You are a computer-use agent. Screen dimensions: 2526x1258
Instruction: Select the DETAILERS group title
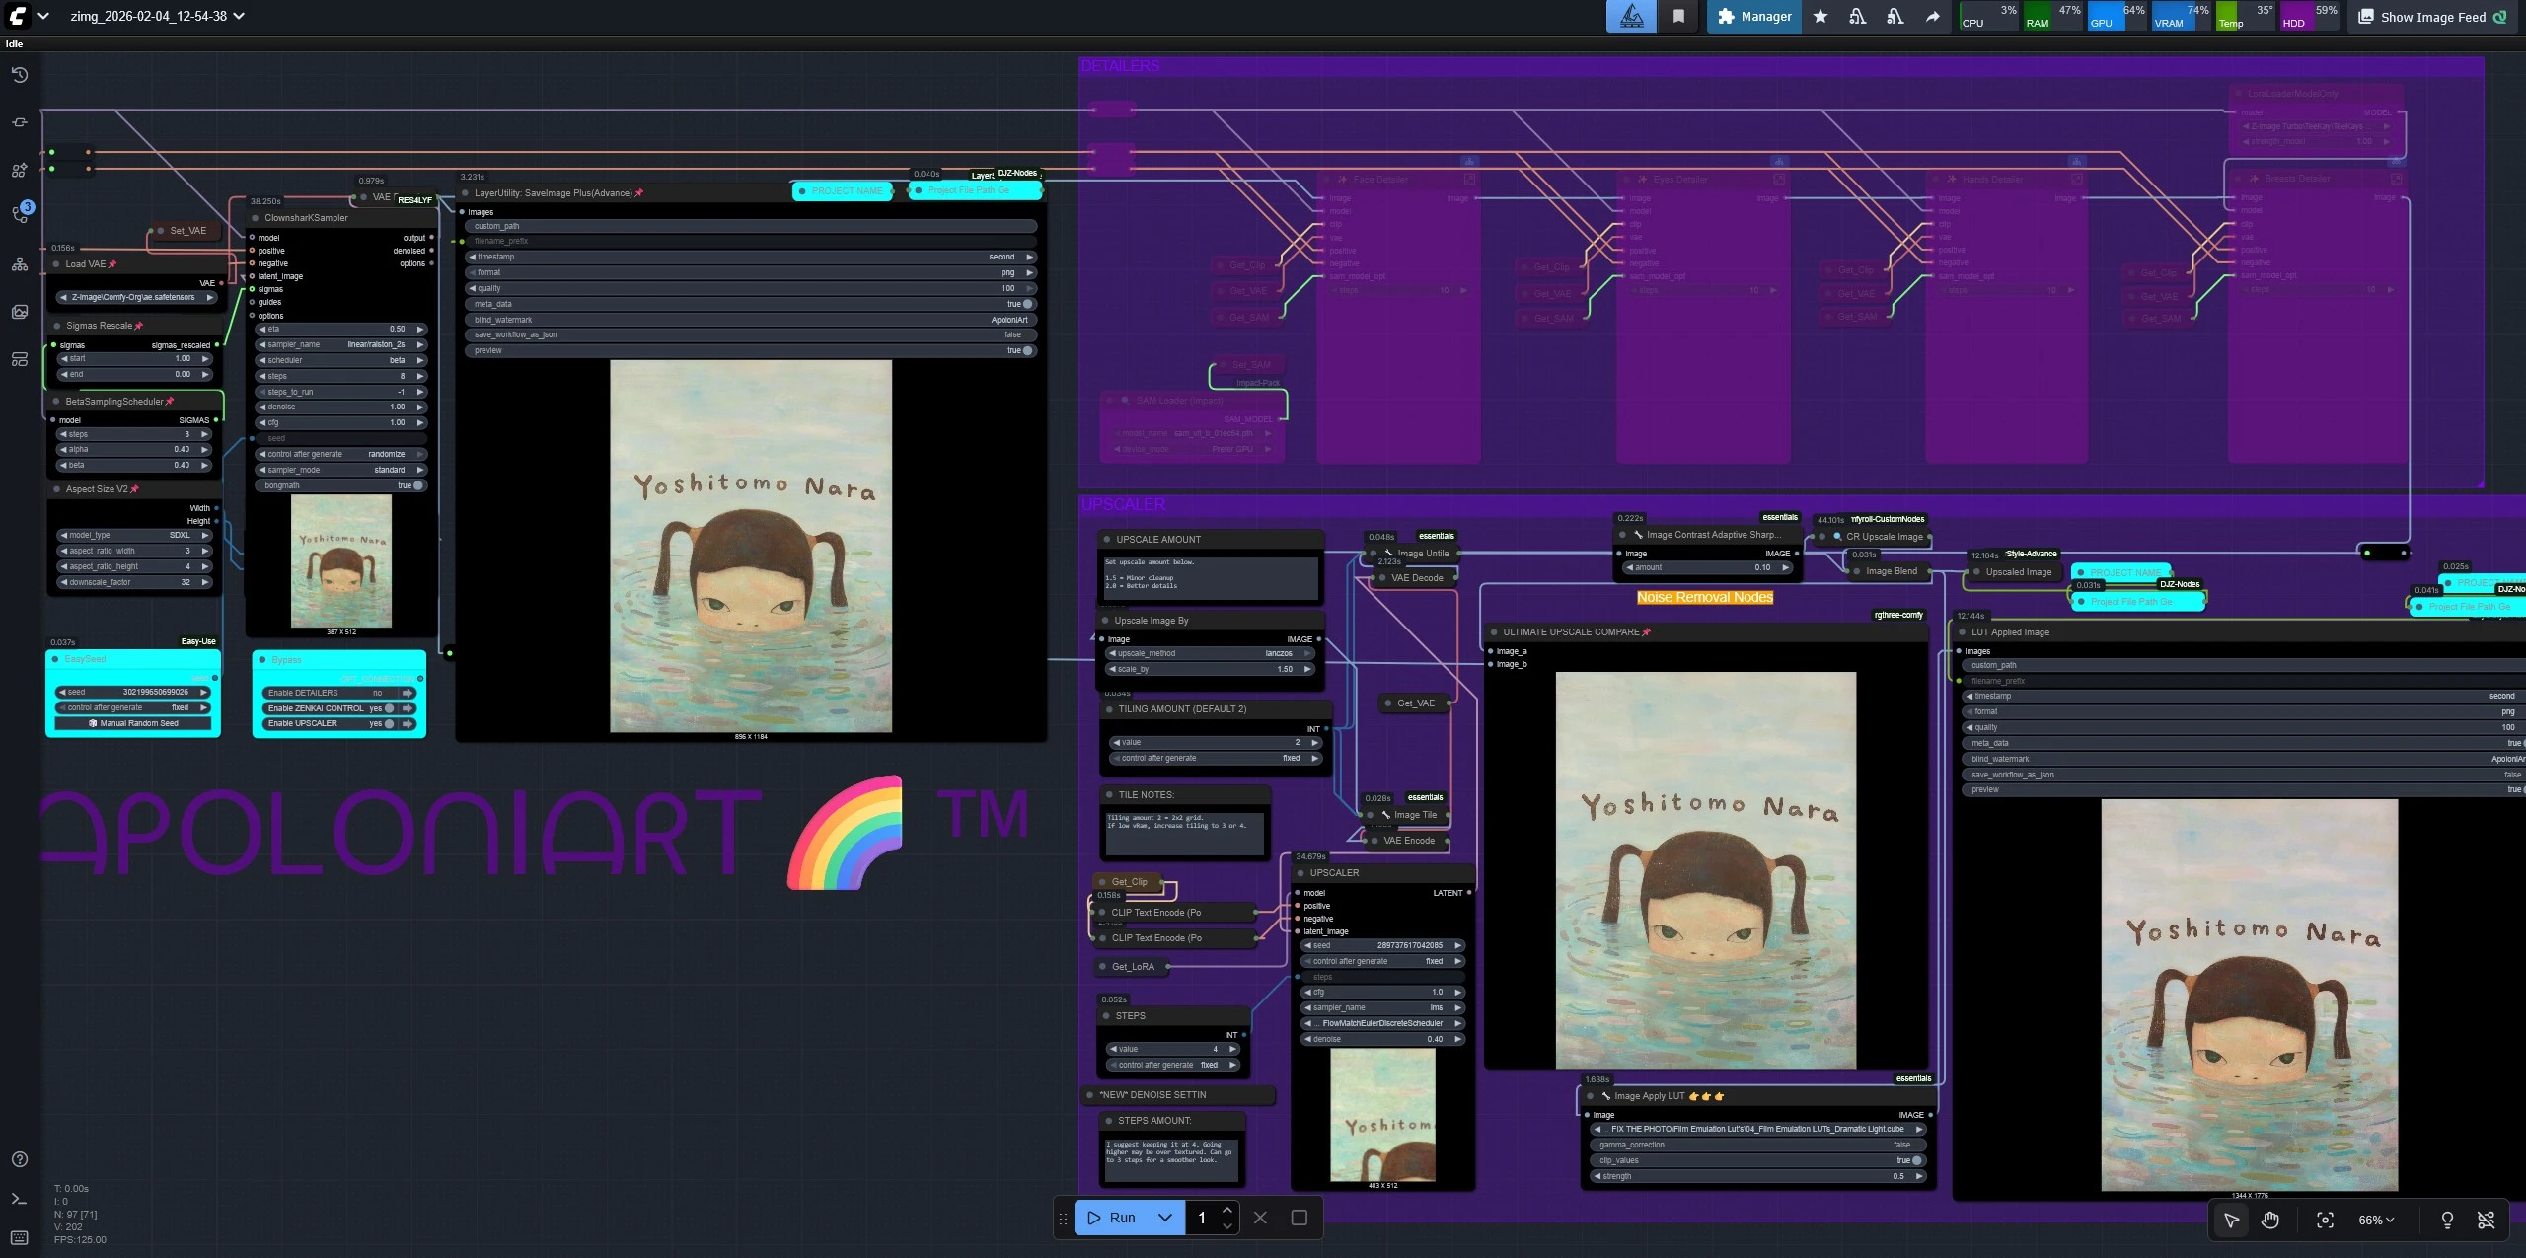1120,66
